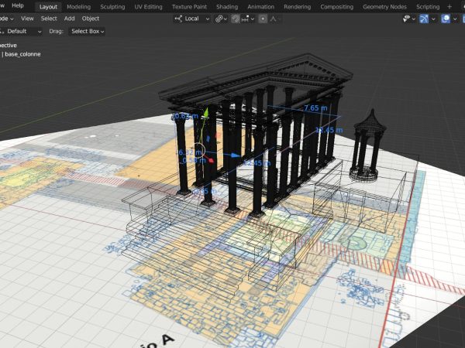Open the snapping options dropdown
Viewport: 465px width, 348px height.
(x=248, y=19)
